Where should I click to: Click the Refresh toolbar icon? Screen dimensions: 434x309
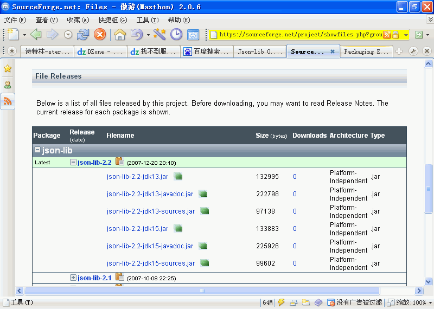tap(83, 35)
